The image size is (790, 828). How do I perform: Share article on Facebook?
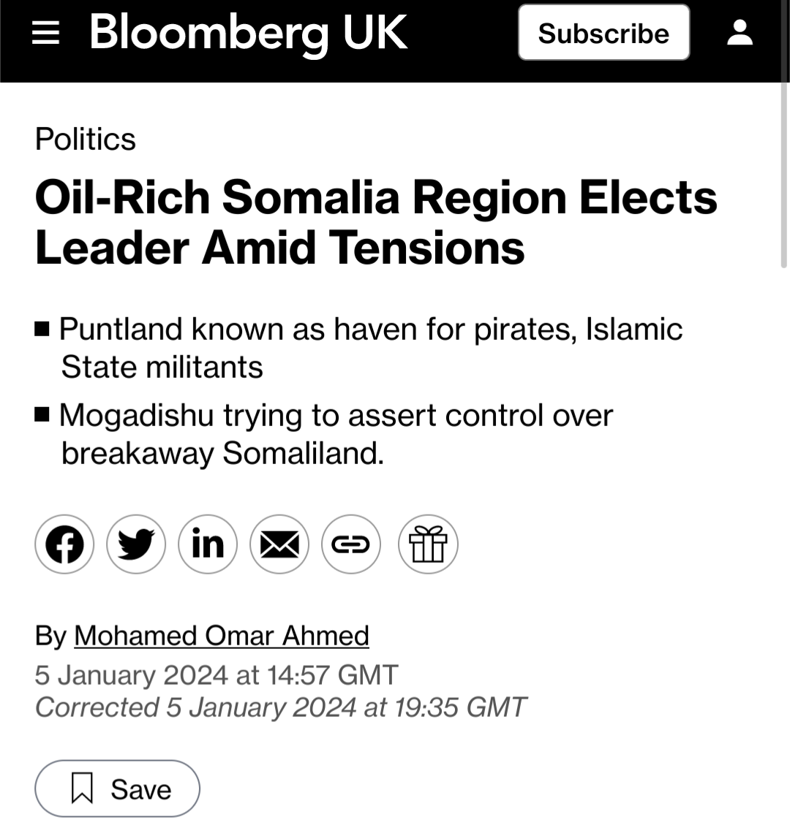pos(64,544)
